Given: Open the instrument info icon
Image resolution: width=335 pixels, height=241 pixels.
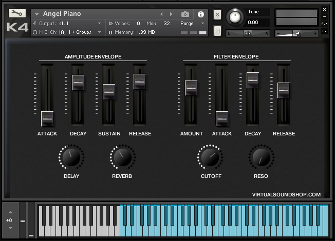Looking at the screenshot, I should click(200, 14).
